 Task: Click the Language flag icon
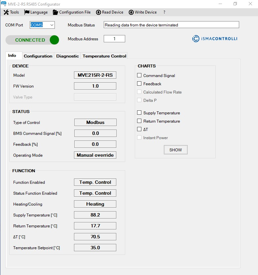[27, 12]
